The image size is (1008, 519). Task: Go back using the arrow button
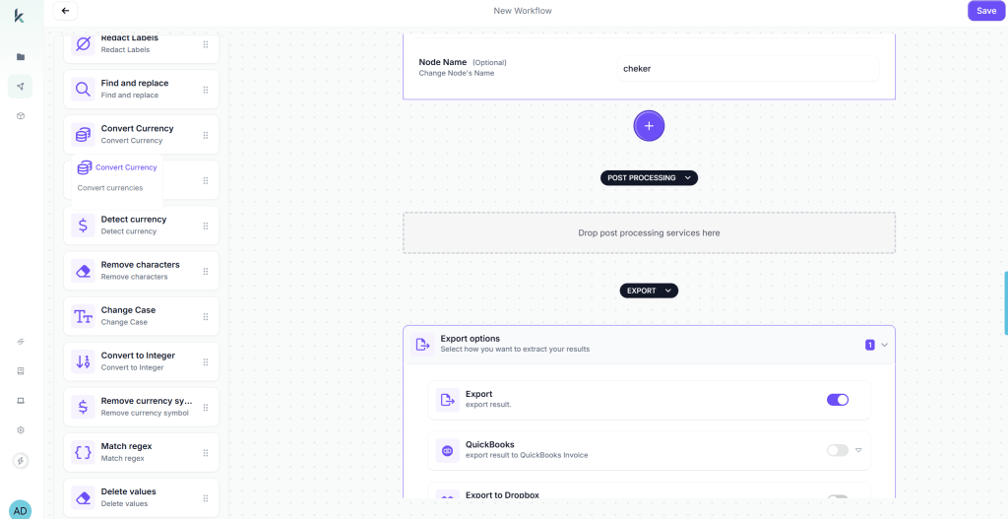coord(65,11)
